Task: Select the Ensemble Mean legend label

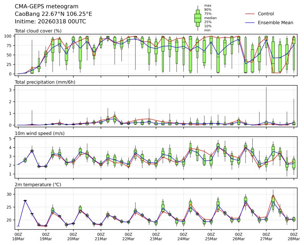Action: [x=275, y=22]
